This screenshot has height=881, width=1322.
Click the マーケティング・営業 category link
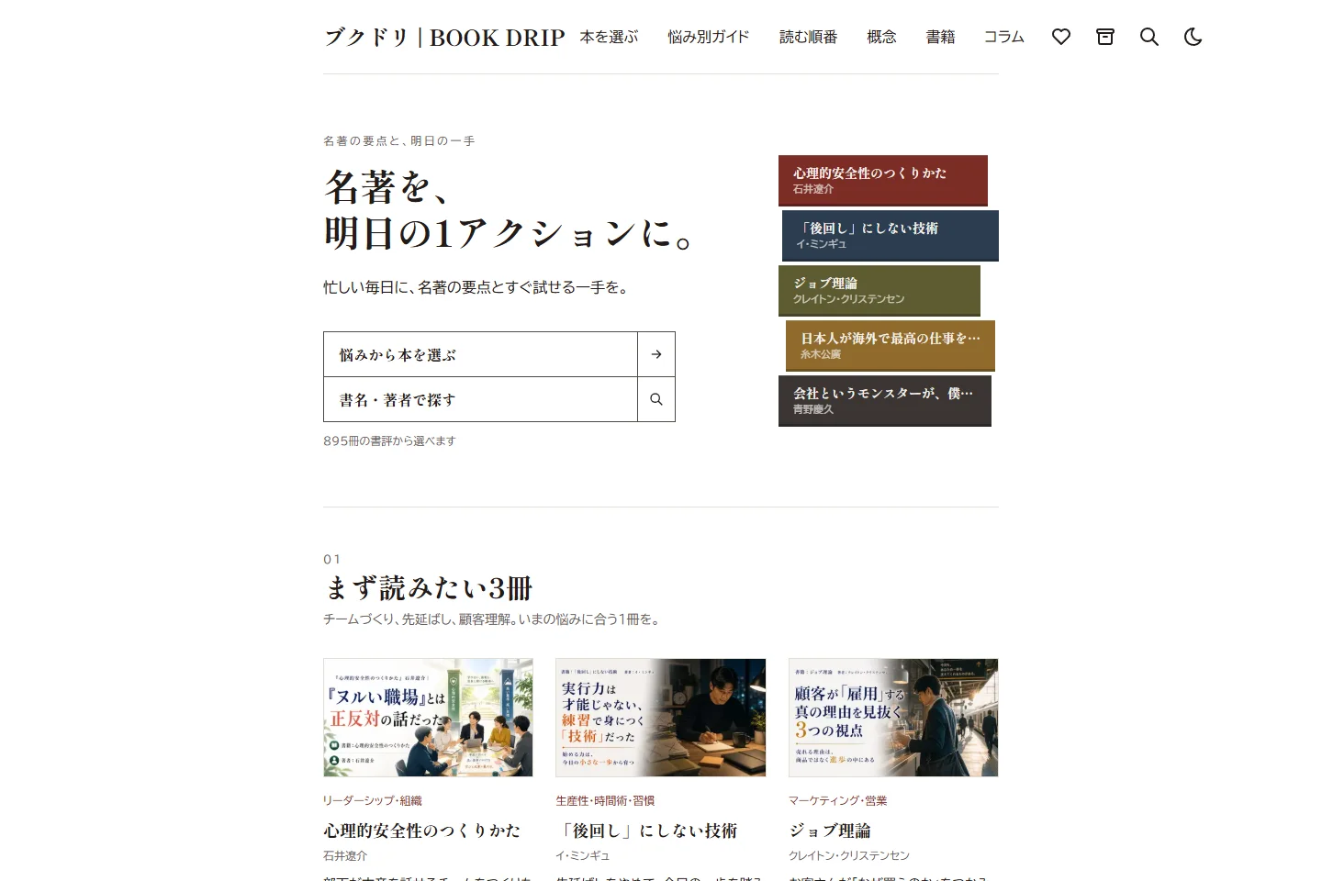[837, 801]
